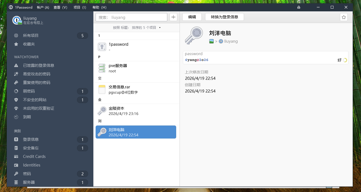Select the 1password list entry title
Screen dimensions: 361x192
[118, 44]
